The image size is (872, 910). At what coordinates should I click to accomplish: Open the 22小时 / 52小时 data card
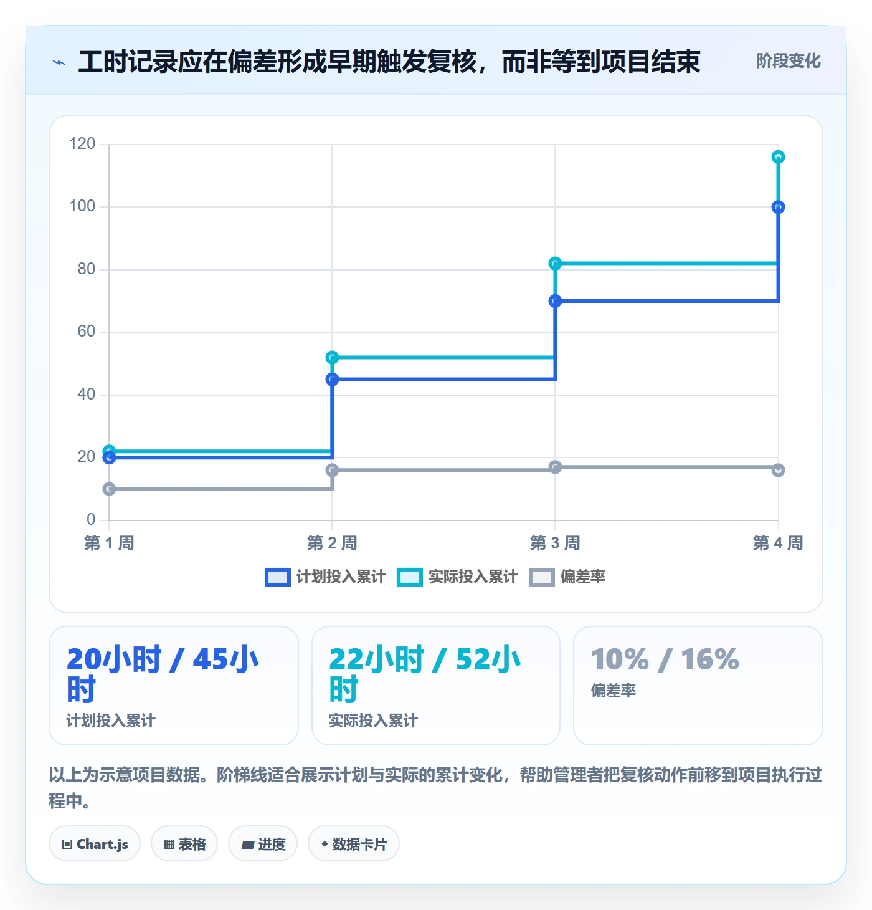436,686
